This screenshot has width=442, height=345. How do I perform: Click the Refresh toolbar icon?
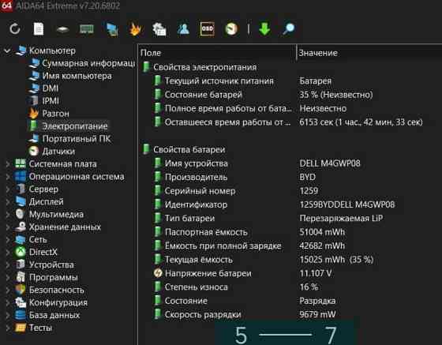(15, 28)
